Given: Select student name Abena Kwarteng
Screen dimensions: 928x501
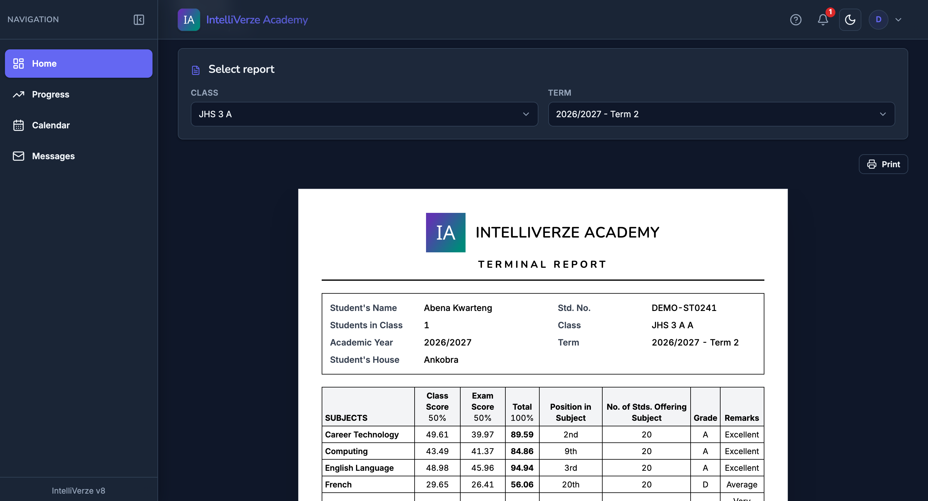Looking at the screenshot, I should (x=458, y=308).
